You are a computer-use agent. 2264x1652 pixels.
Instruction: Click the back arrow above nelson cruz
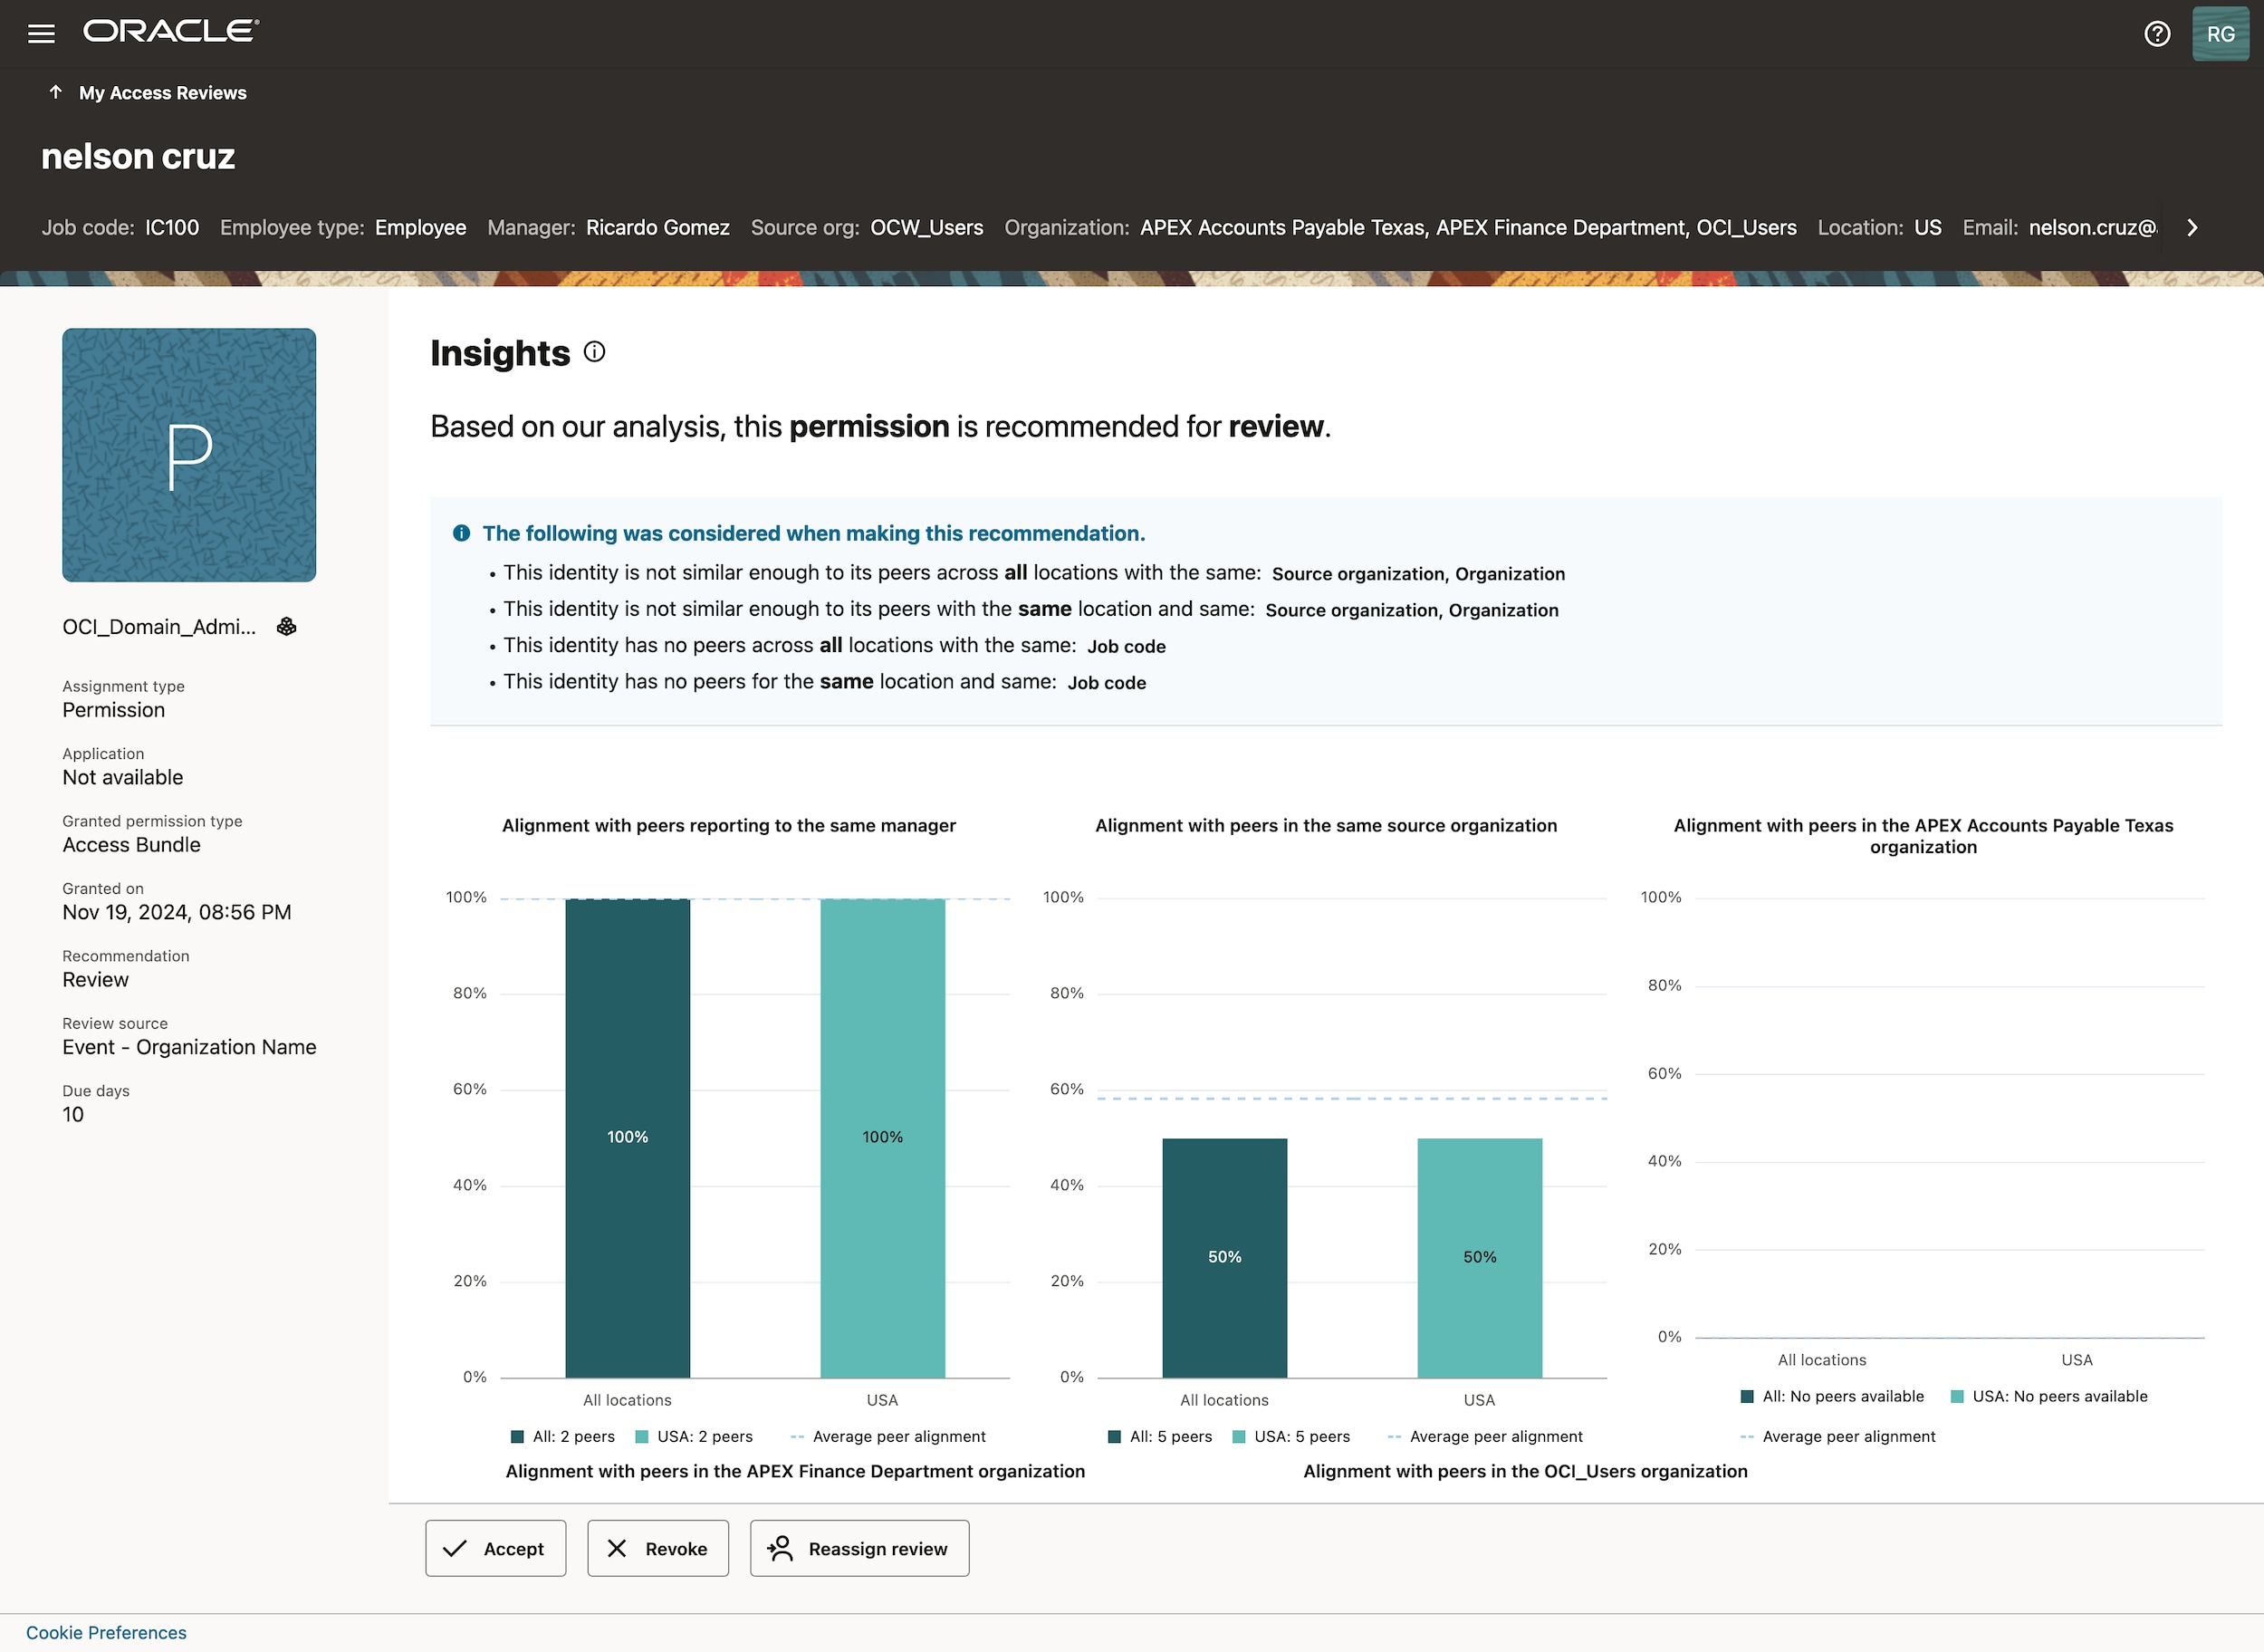(55, 92)
